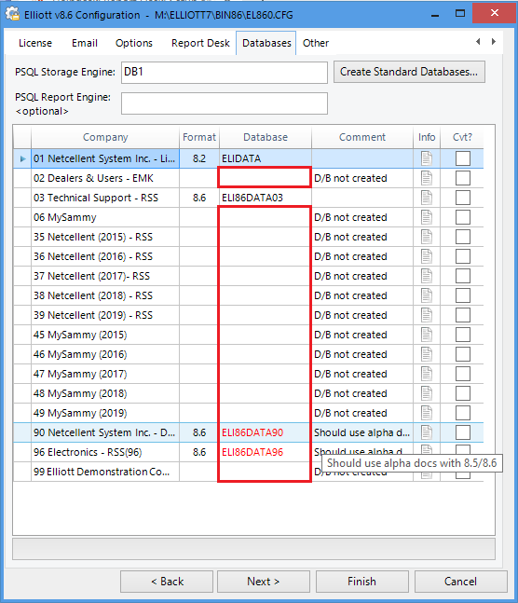Screen dimensions: 518x603
Task: Check Cvt? box for 02 Dealers & Users
Action: [463, 178]
